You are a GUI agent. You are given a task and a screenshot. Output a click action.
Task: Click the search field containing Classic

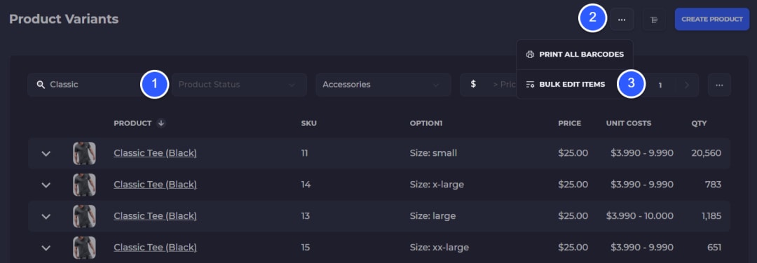tap(95, 85)
